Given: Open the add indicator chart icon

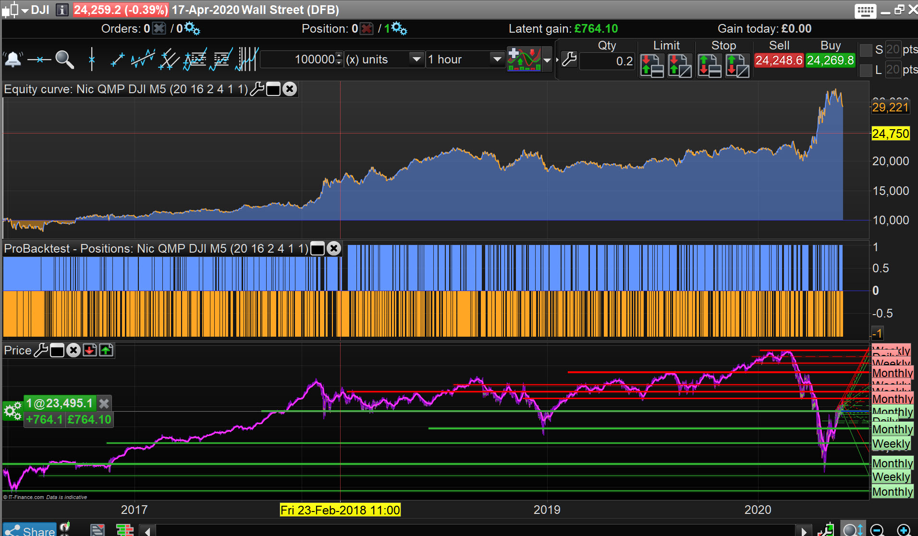Looking at the screenshot, I should 524,60.
